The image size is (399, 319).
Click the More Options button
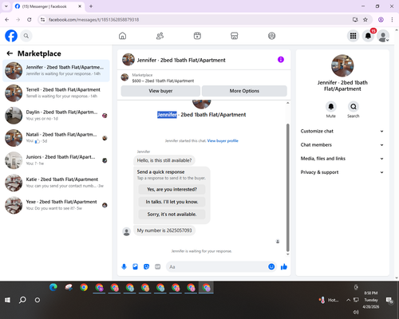[244, 91]
